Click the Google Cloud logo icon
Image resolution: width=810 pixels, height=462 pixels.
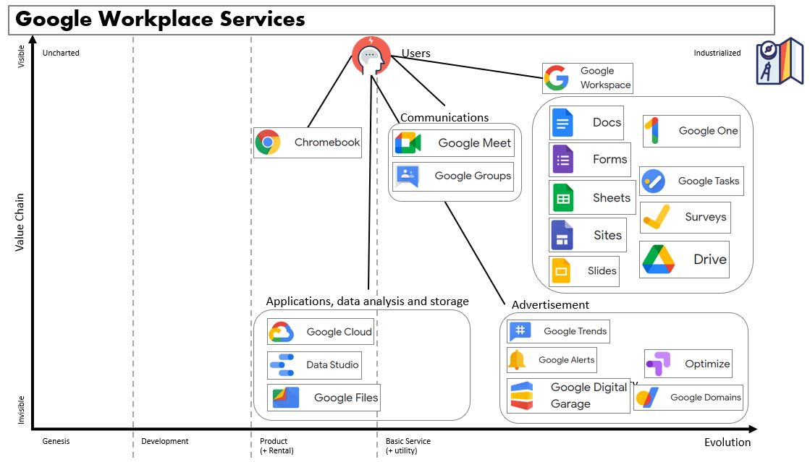pyautogui.click(x=281, y=332)
